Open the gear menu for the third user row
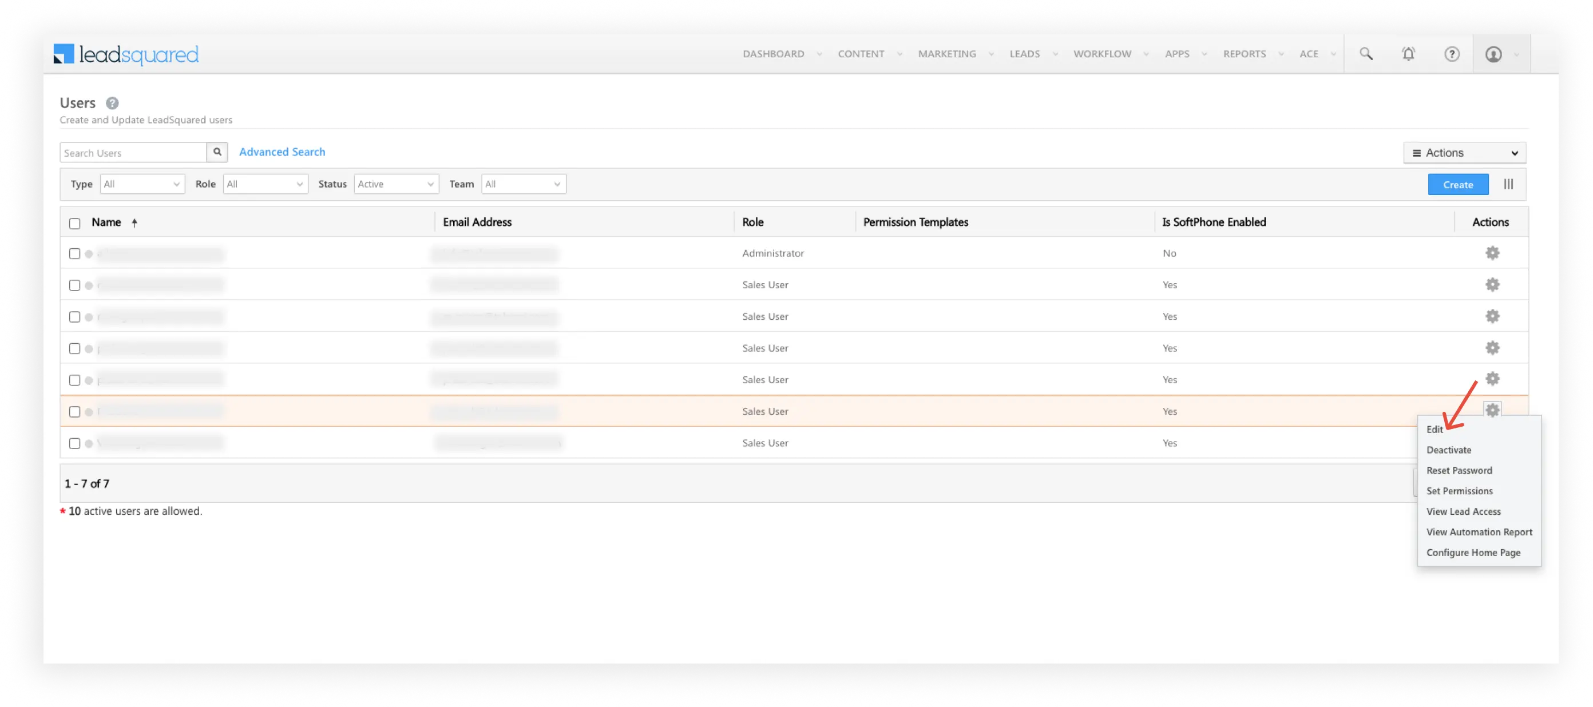1593x707 pixels. (1492, 316)
